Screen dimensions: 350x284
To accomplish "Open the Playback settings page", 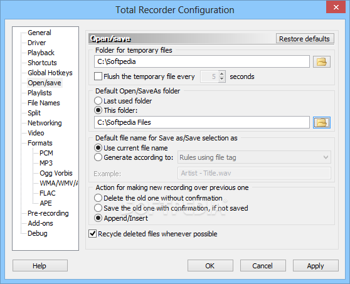I will pyautogui.click(x=41, y=53).
